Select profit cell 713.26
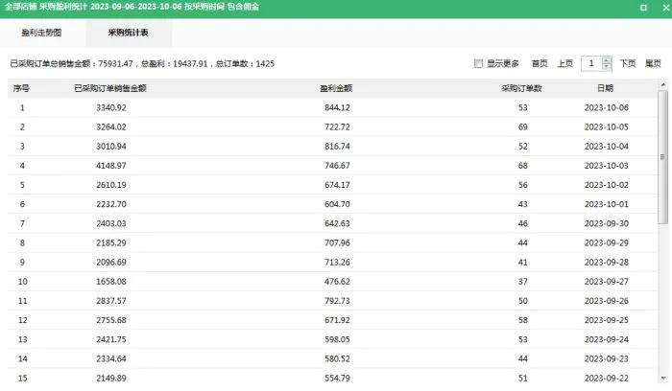Screen dimensions: 672x391 point(337,263)
